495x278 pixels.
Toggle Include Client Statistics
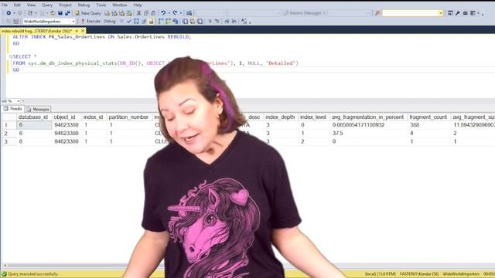(176, 22)
